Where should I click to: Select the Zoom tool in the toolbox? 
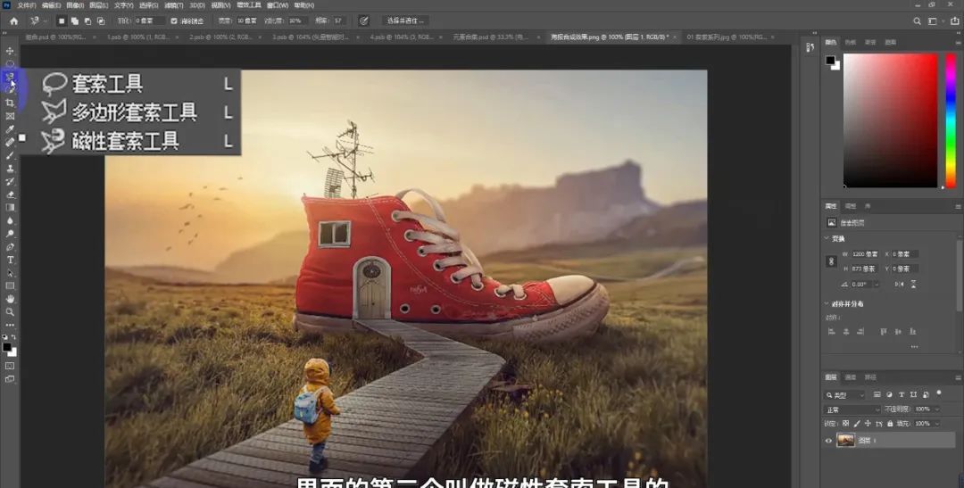tap(10, 312)
